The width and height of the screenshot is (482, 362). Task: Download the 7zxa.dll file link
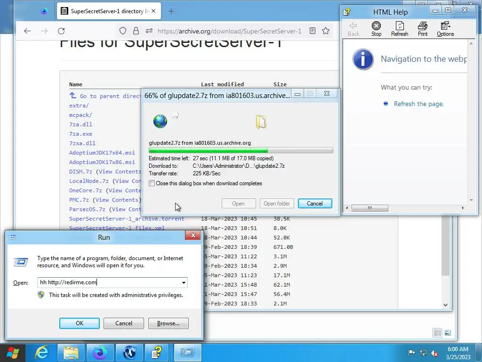click(82, 143)
